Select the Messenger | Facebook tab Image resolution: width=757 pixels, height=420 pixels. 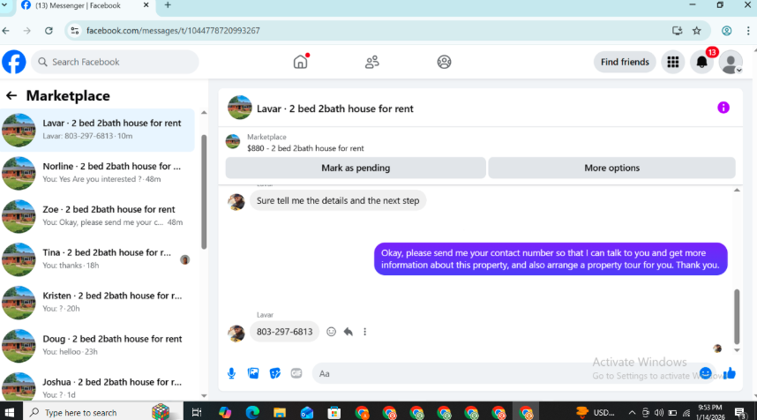click(x=85, y=6)
